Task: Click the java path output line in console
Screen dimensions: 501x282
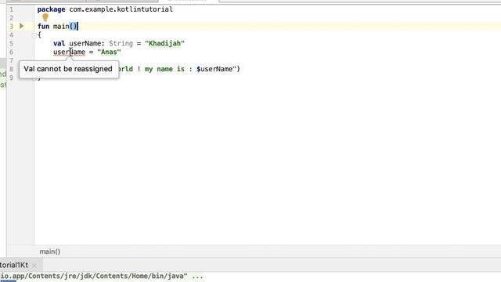Action: tap(101, 276)
